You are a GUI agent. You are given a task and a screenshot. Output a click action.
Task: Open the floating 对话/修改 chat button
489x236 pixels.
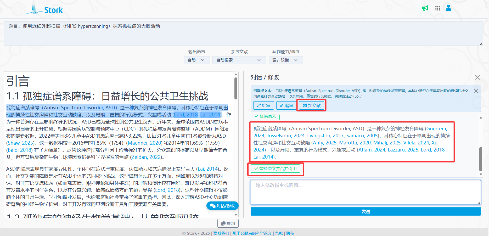(x=222, y=206)
